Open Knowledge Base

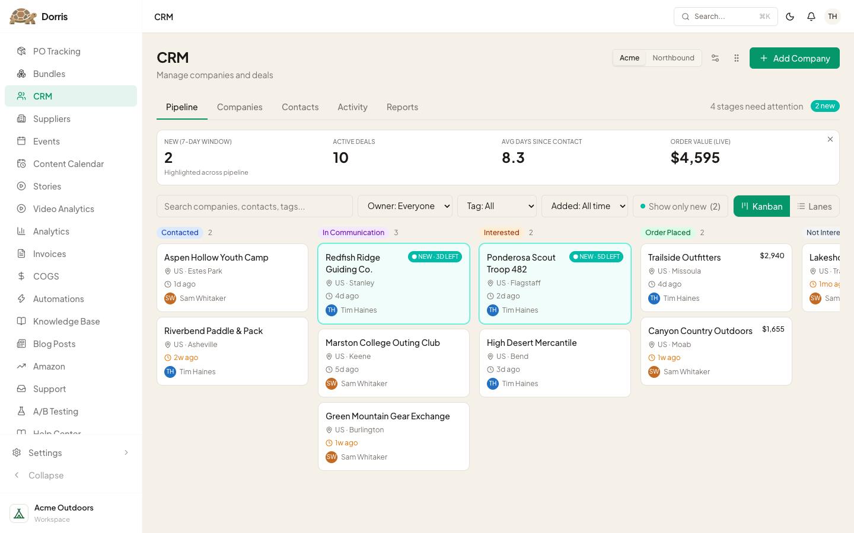pos(71,321)
